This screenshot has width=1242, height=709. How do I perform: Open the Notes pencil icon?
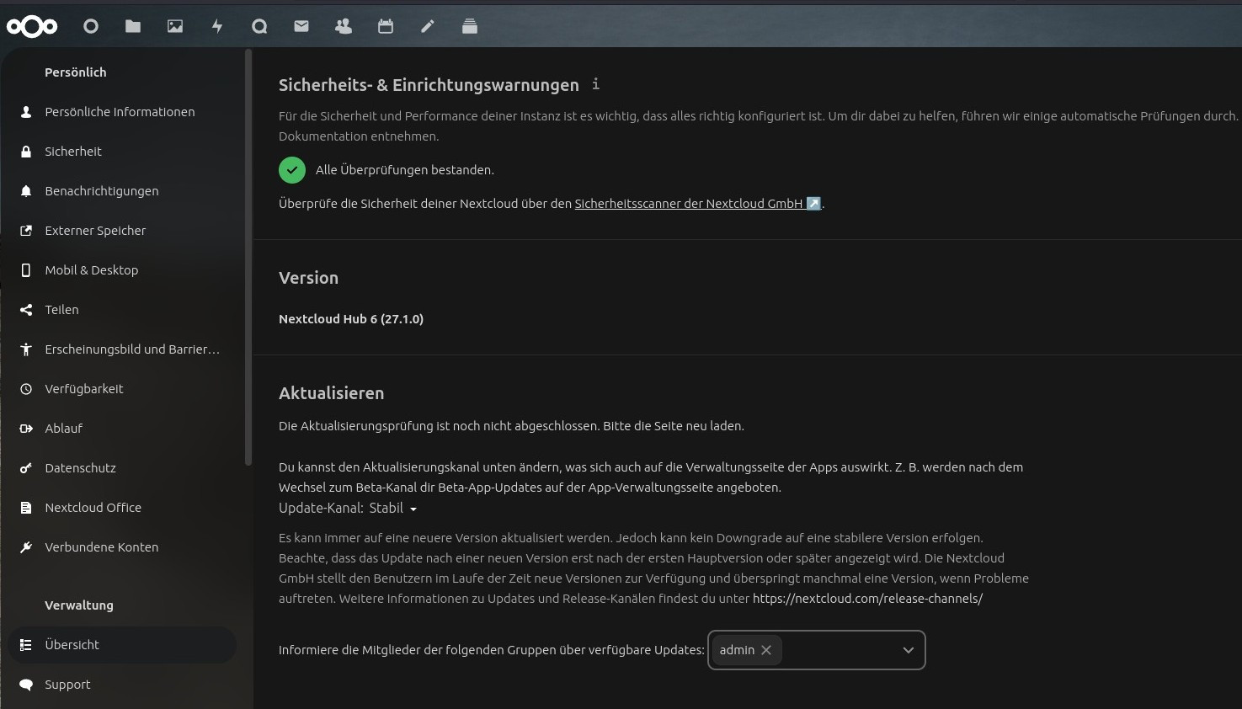pyautogui.click(x=428, y=27)
